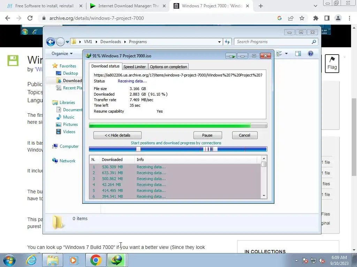The height and width of the screenshot is (267, 357).
Task: Bookmark this page with star icon
Action: point(302,18)
